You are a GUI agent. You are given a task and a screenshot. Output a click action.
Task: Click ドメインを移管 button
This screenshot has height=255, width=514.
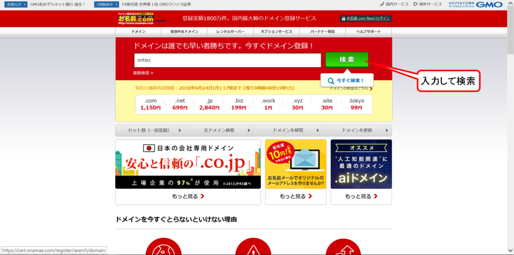pyautogui.click(x=288, y=130)
